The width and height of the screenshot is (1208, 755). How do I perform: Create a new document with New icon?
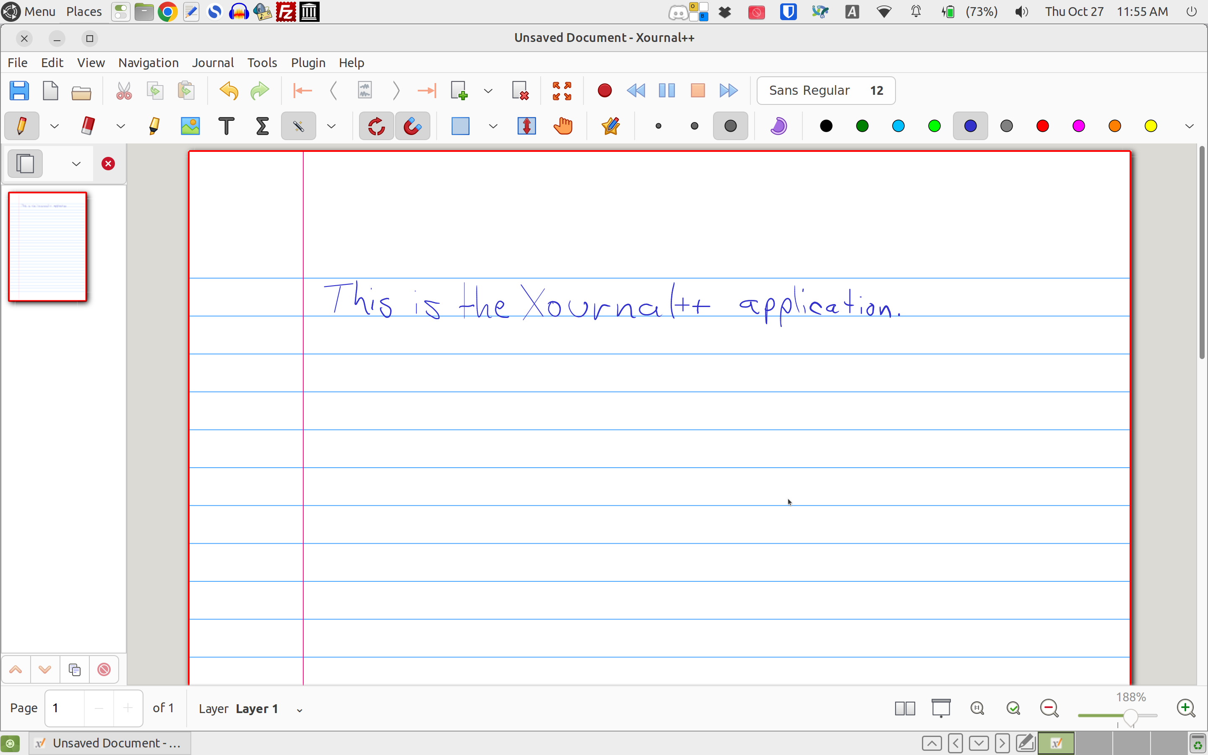[50, 90]
